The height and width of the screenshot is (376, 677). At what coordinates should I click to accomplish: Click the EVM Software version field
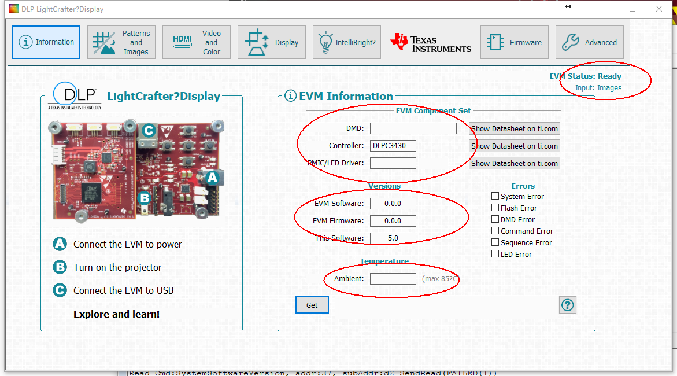pyautogui.click(x=393, y=204)
